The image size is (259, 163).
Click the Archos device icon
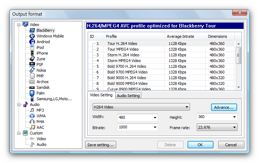32,82
